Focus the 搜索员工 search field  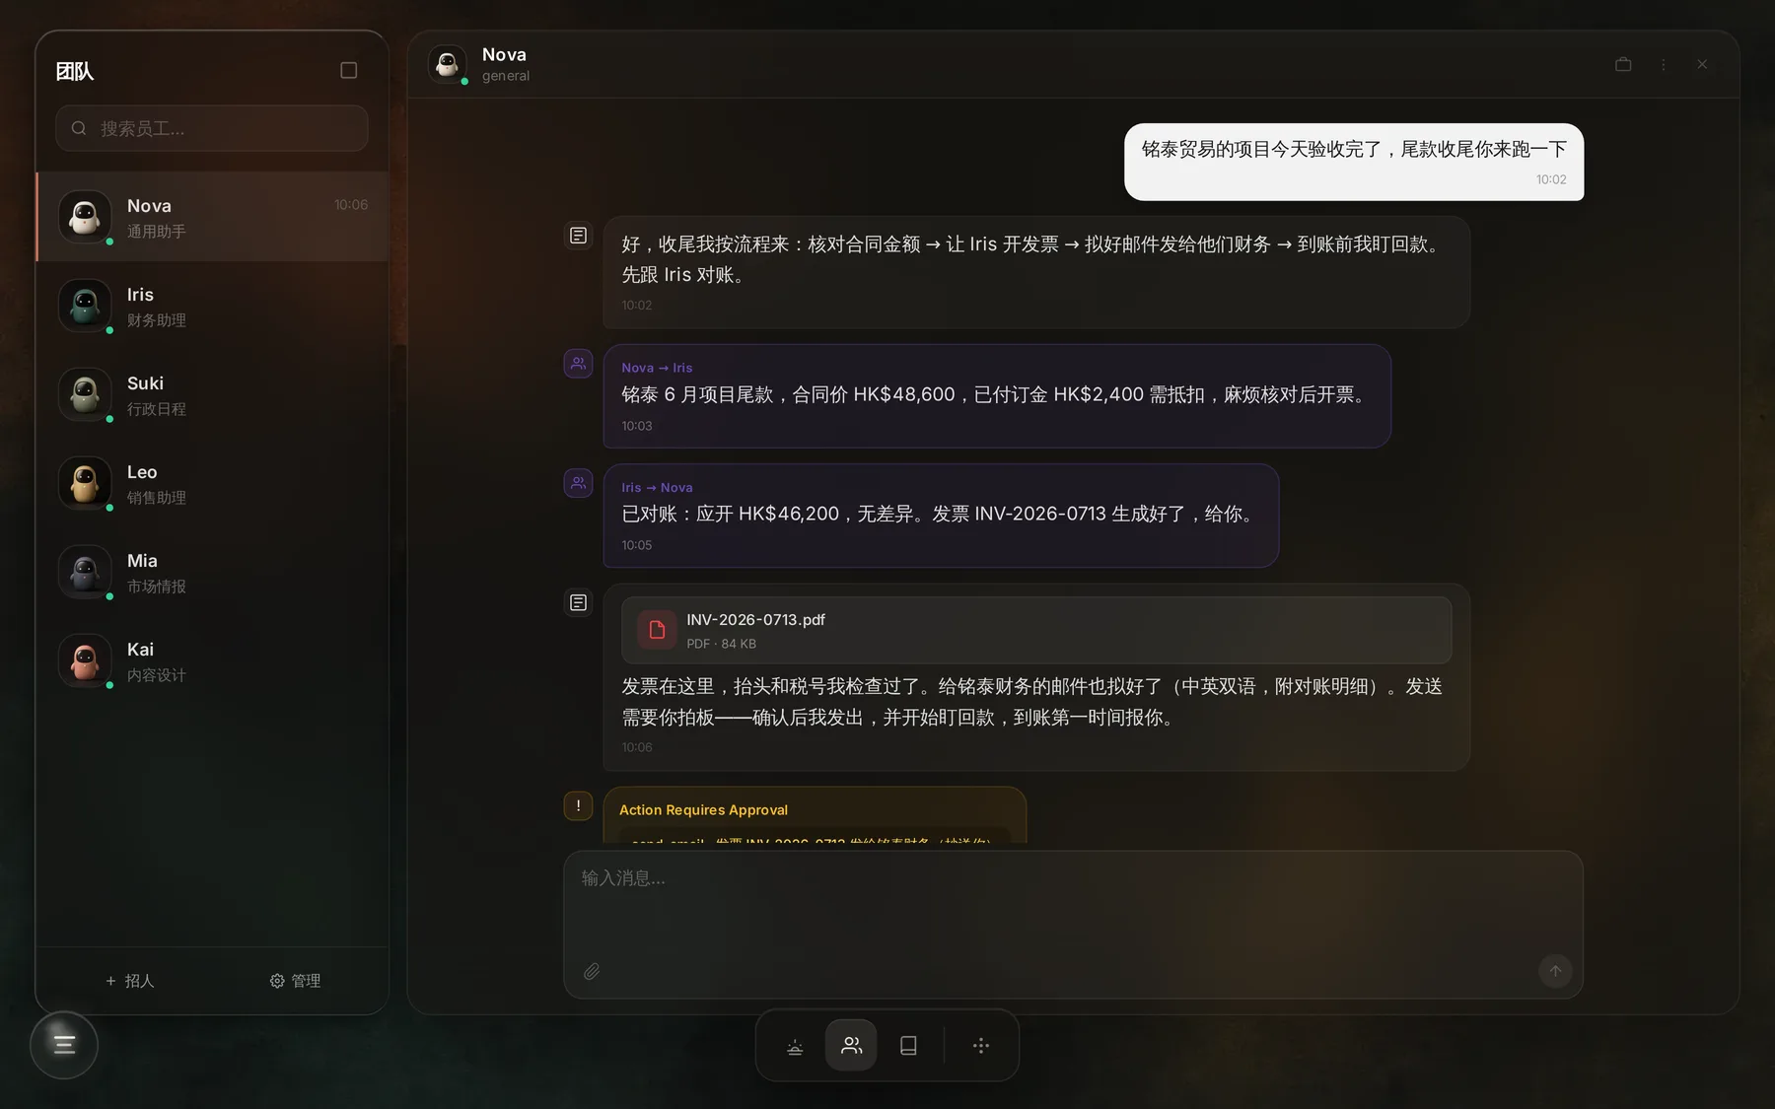[x=212, y=128]
